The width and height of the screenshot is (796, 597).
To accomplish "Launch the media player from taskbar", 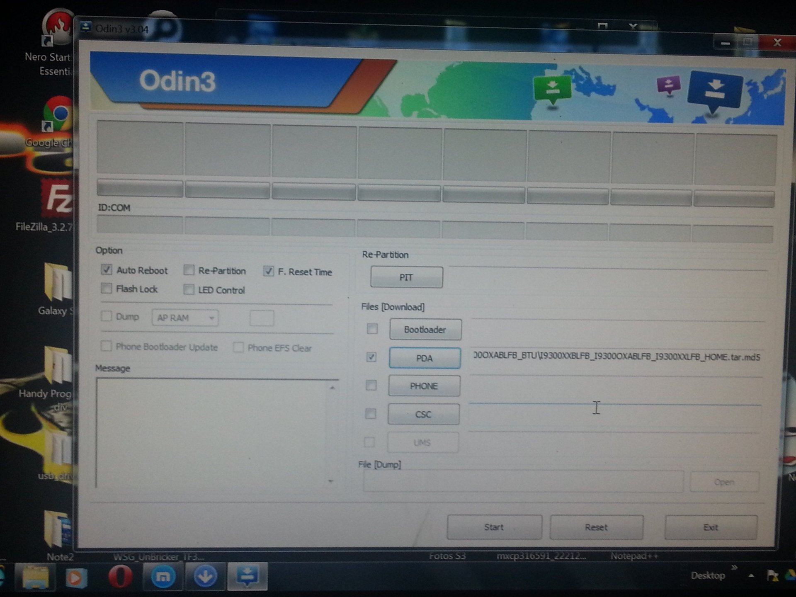I will 76,577.
